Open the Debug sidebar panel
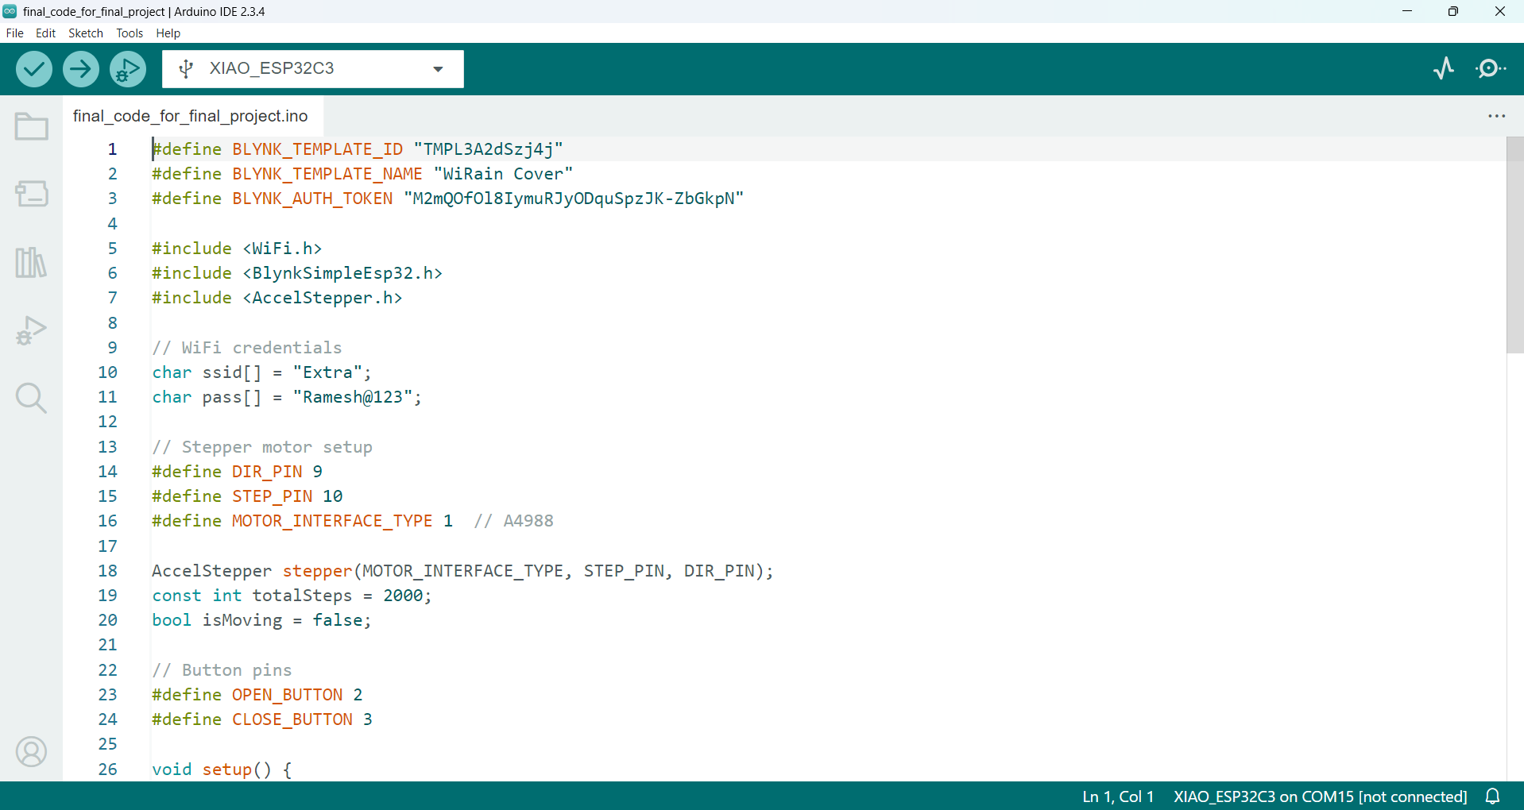 (x=32, y=330)
